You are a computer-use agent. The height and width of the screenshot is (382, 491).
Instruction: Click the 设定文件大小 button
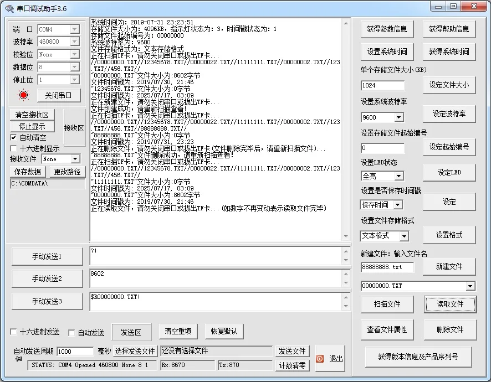449,85
